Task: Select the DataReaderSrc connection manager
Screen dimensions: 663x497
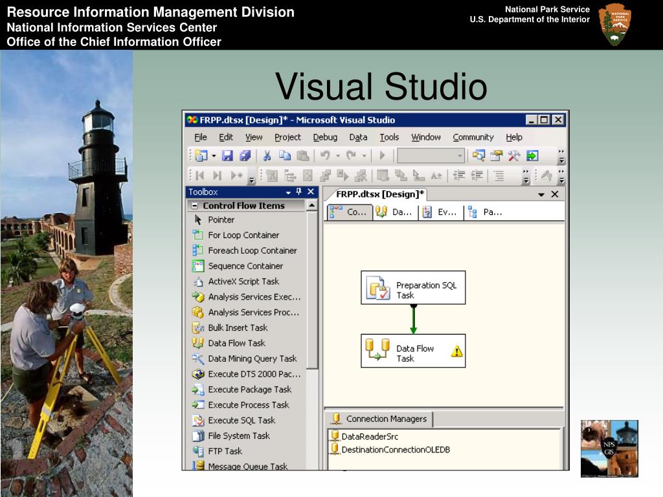Action: pyautogui.click(x=365, y=436)
